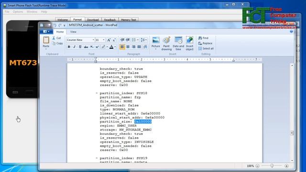The image size is (306, 172).
Task: Click the document vertical scrollbar thumb
Action: [292, 133]
